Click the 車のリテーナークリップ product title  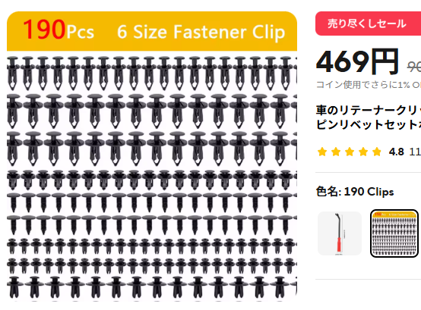coord(369,117)
